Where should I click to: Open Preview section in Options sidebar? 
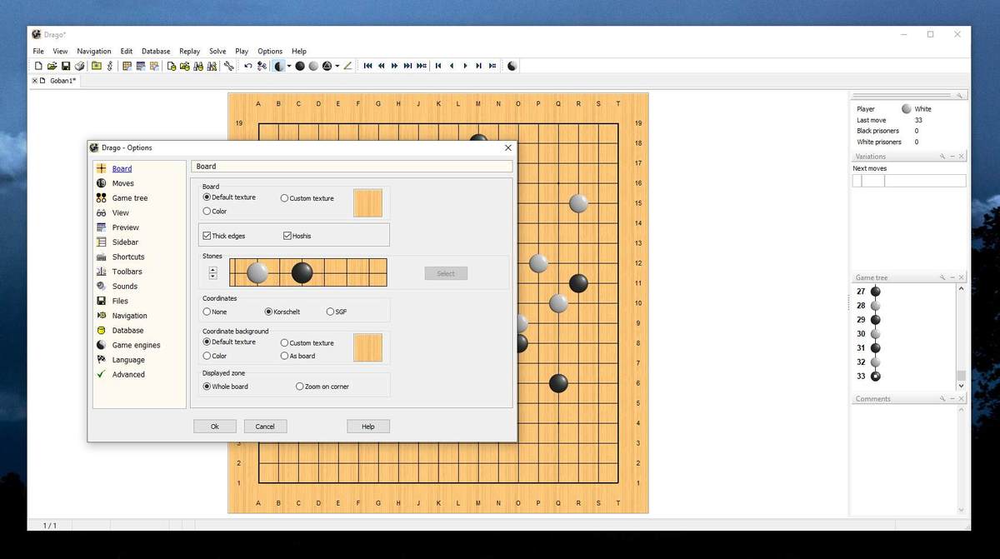126,227
